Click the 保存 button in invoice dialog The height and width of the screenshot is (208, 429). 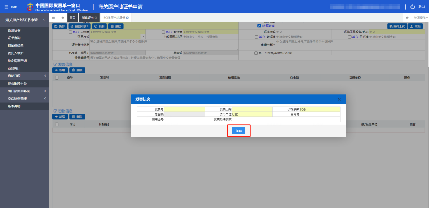[x=238, y=130]
